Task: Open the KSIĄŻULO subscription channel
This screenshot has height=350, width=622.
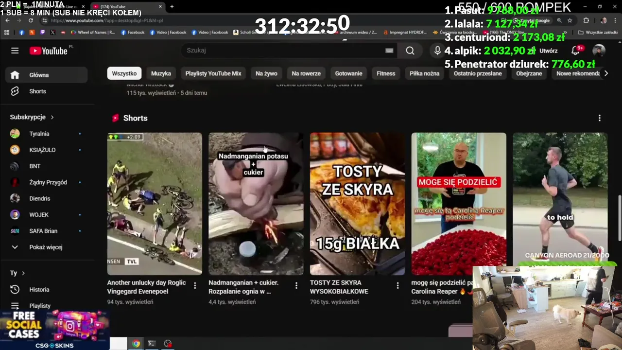Action: click(x=47, y=150)
